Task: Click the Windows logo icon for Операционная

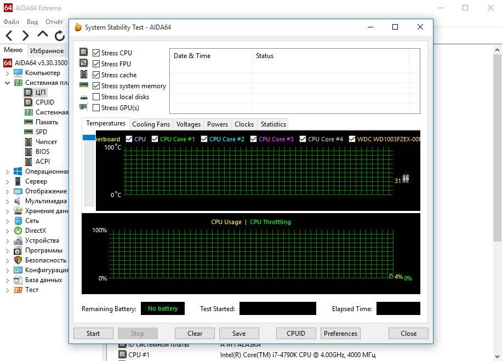Action: pos(18,171)
